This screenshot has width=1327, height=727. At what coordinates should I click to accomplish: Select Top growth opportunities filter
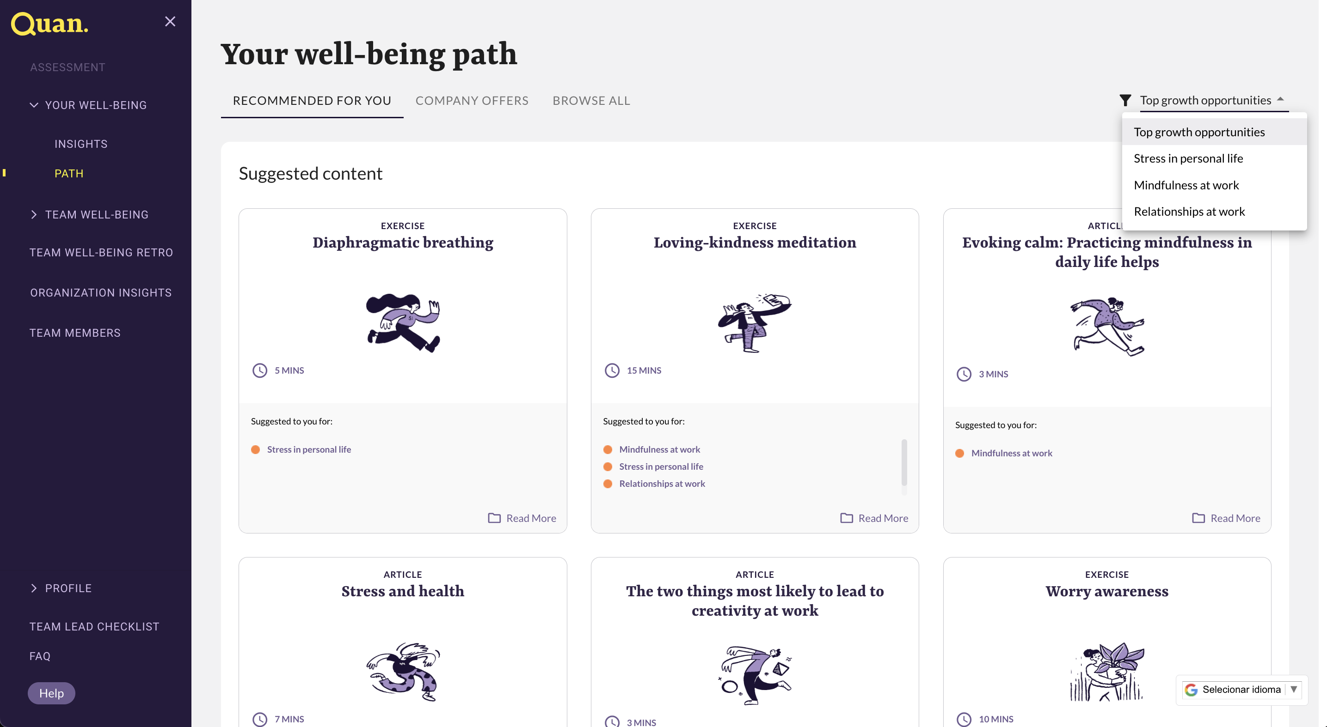1199,132
